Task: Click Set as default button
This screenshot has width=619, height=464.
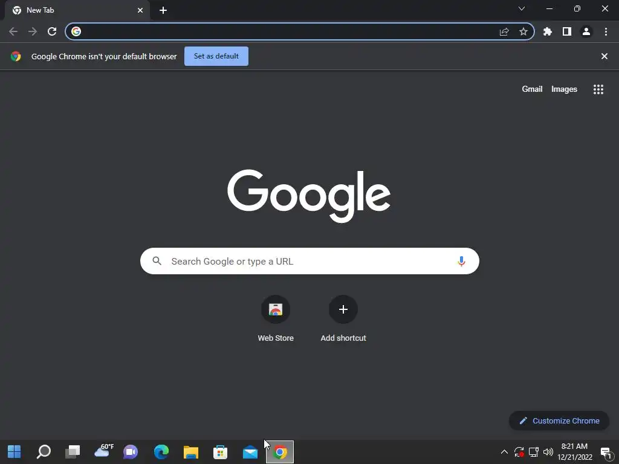Action: point(216,56)
